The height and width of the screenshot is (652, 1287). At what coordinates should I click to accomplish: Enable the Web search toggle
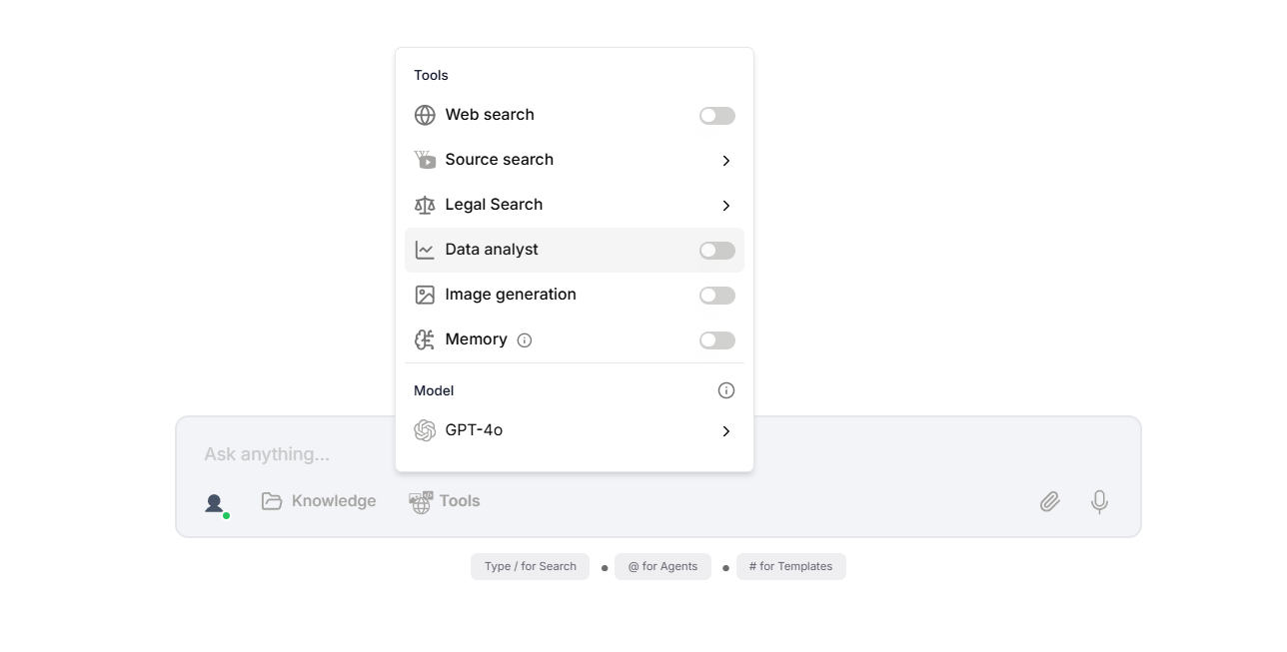(717, 116)
